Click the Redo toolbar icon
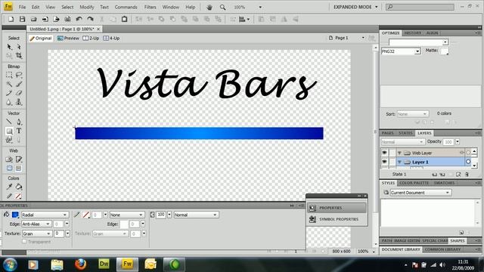Screen dimensions: 484x272 pos(90,19)
